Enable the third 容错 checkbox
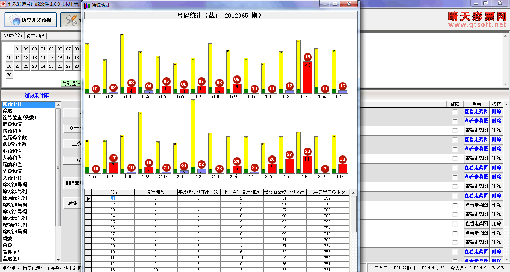This screenshot has height=272, width=510. (x=455, y=130)
